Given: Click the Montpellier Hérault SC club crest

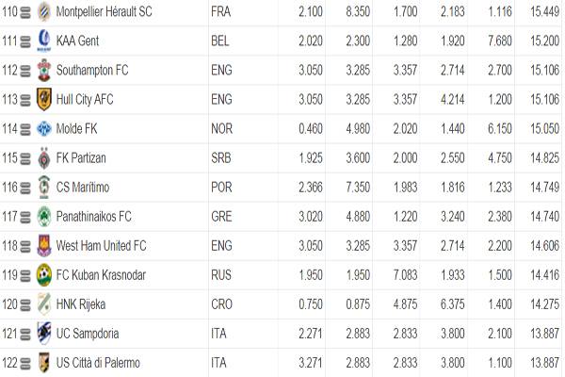Looking at the screenshot, I should point(43,13).
